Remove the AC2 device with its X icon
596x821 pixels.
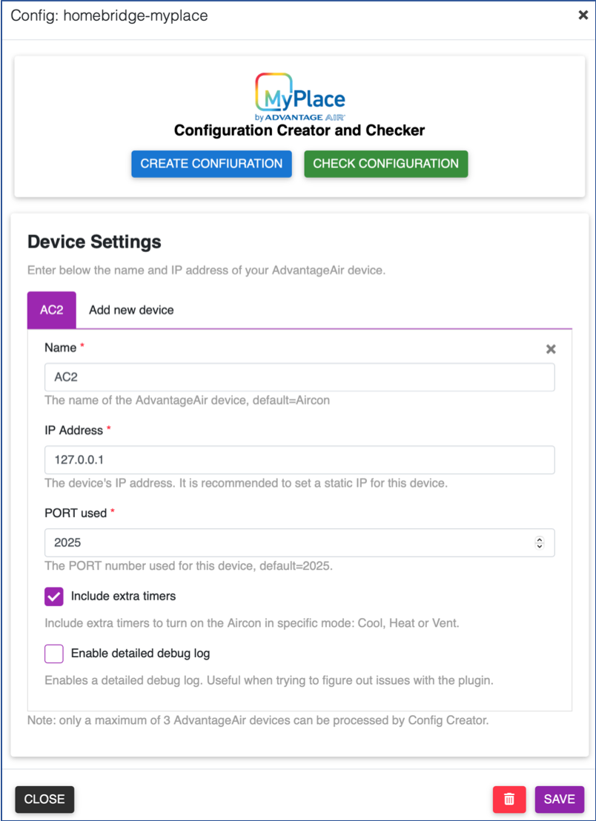pyautogui.click(x=551, y=349)
